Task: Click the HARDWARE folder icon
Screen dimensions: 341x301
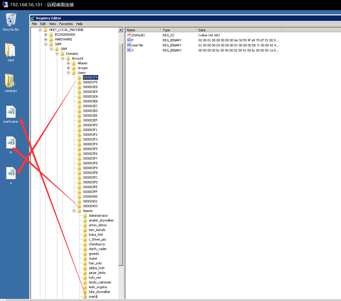Action: click(x=51, y=39)
